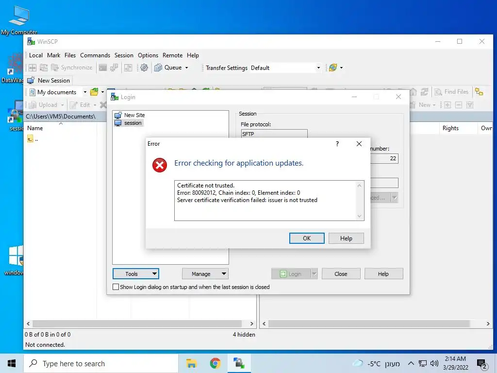The height and width of the screenshot is (373, 497).
Task: Click the port number field showing 22
Action: tap(384, 158)
